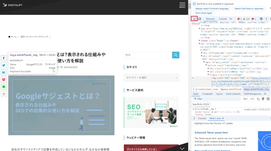The height and width of the screenshot is (151, 271).
Task: Click the blue search magnifier button
Action: [176, 55]
